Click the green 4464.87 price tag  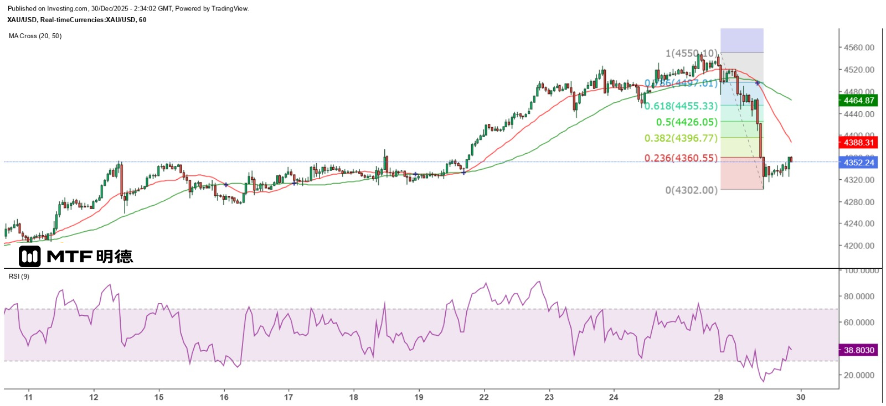(x=858, y=100)
